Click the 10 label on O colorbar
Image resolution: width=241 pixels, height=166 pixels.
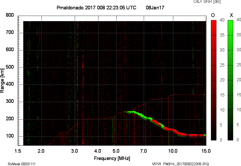[222, 110]
